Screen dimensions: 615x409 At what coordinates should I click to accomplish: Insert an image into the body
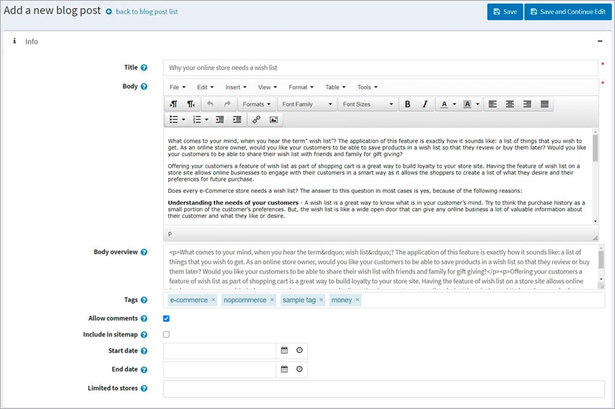[274, 120]
